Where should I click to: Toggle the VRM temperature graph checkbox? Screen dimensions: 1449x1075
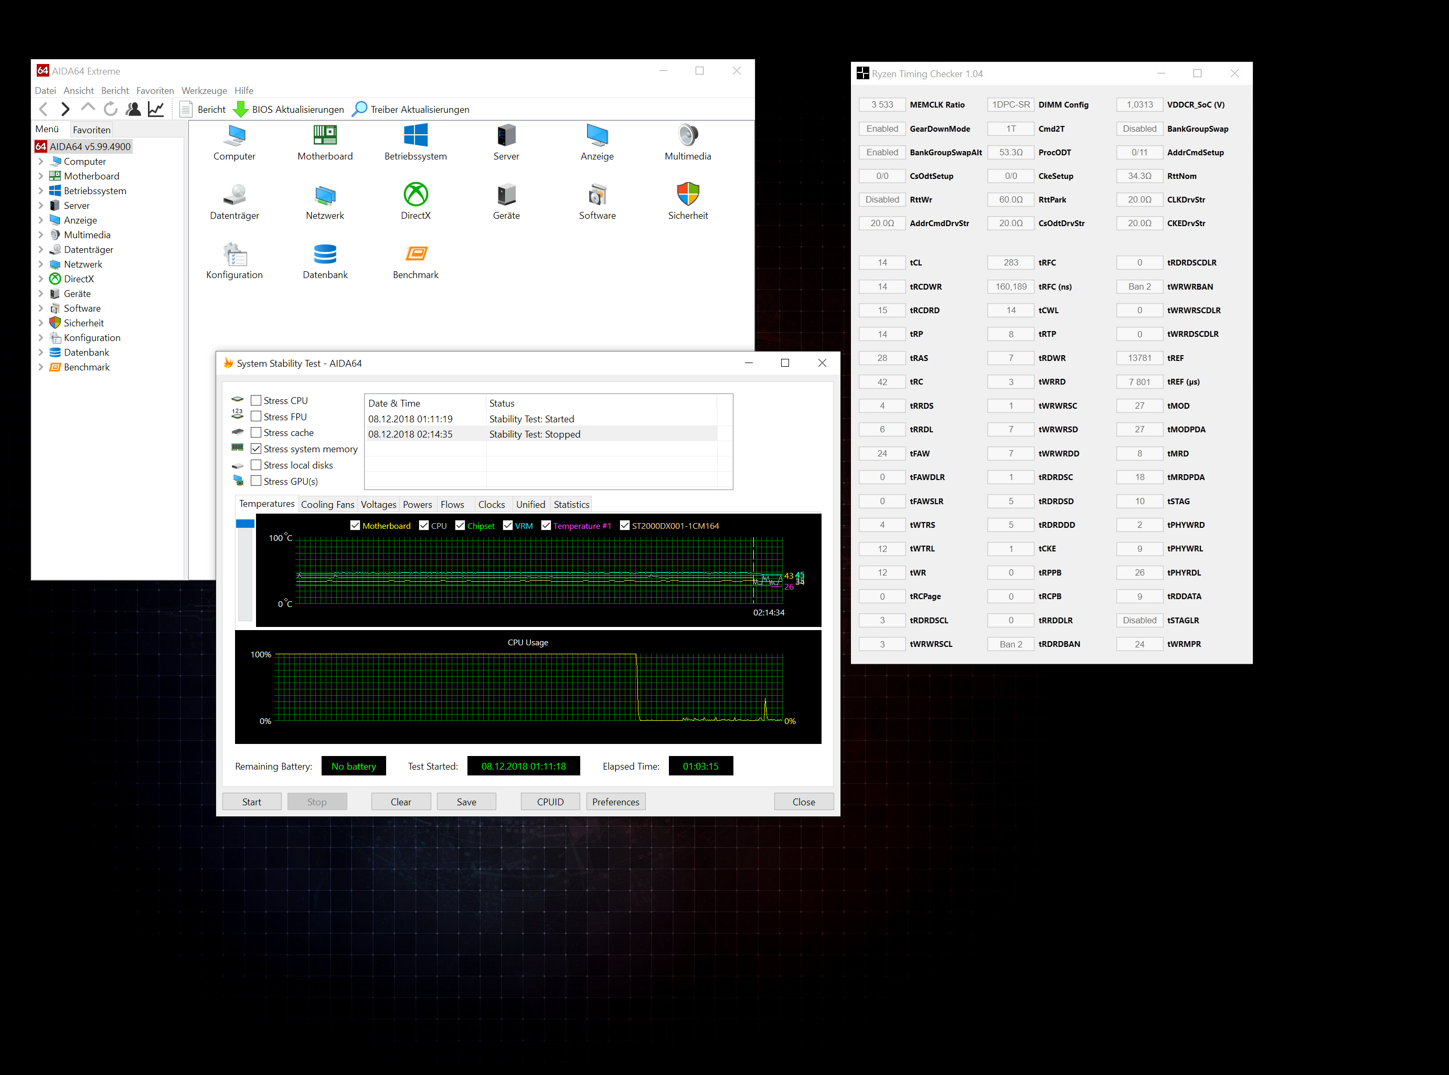click(507, 525)
